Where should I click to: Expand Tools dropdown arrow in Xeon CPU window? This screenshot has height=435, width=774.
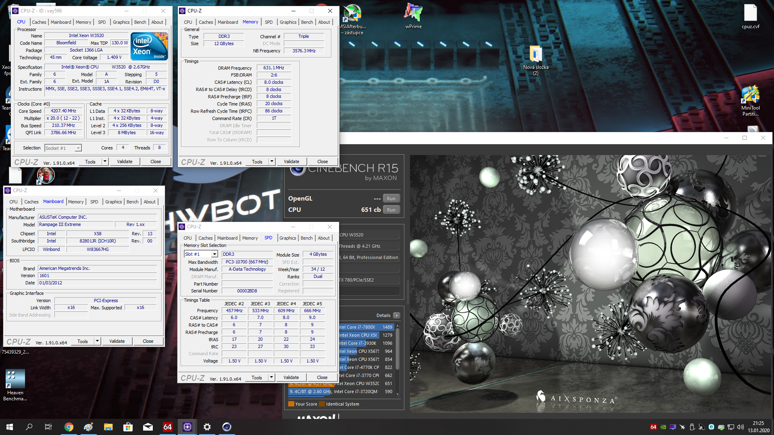click(105, 162)
